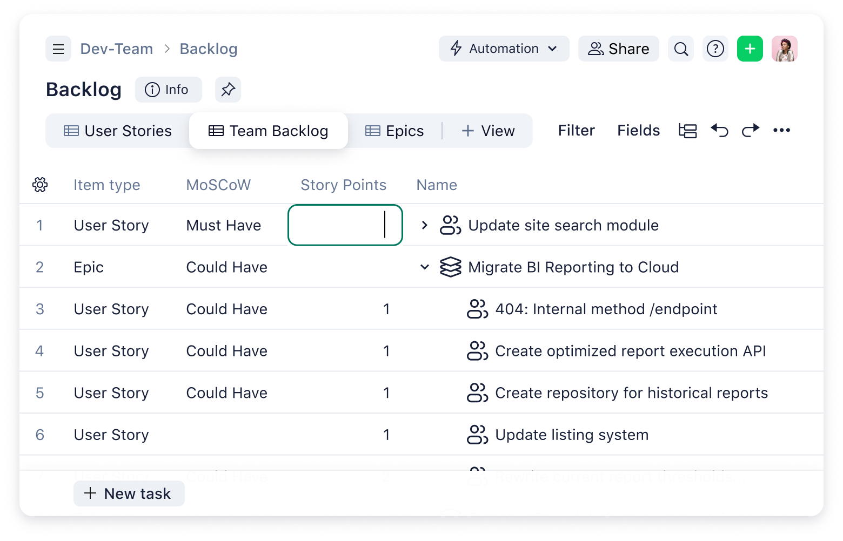The width and height of the screenshot is (843, 541).
Task: Click the name Create repository for historical reports
Action: [x=631, y=393]
